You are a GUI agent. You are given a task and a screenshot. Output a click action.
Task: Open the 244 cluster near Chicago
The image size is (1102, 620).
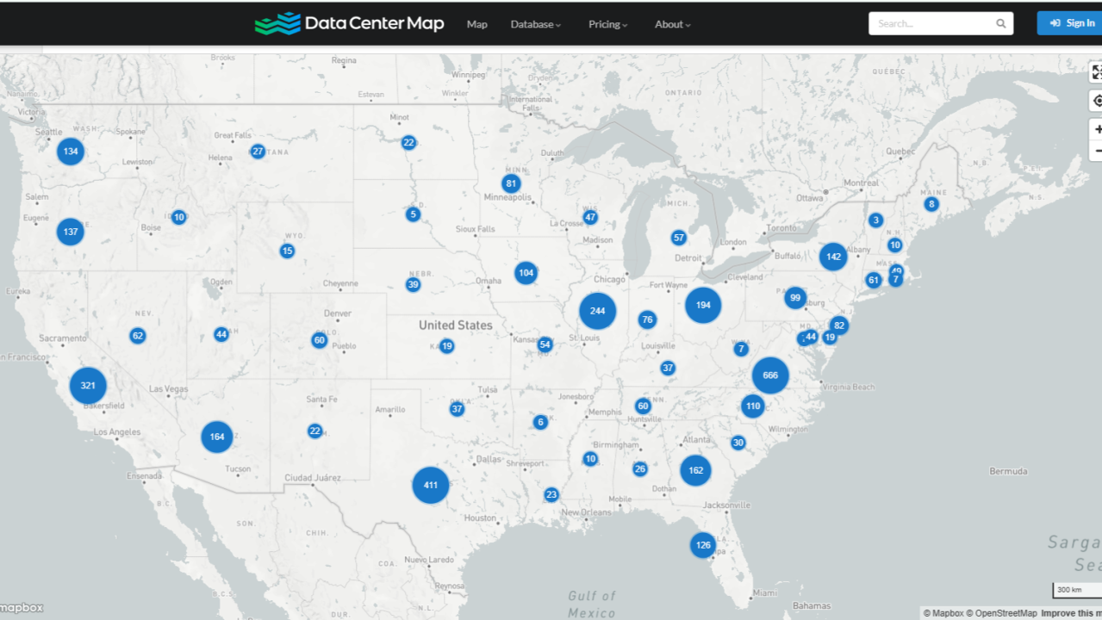point(597,311)
